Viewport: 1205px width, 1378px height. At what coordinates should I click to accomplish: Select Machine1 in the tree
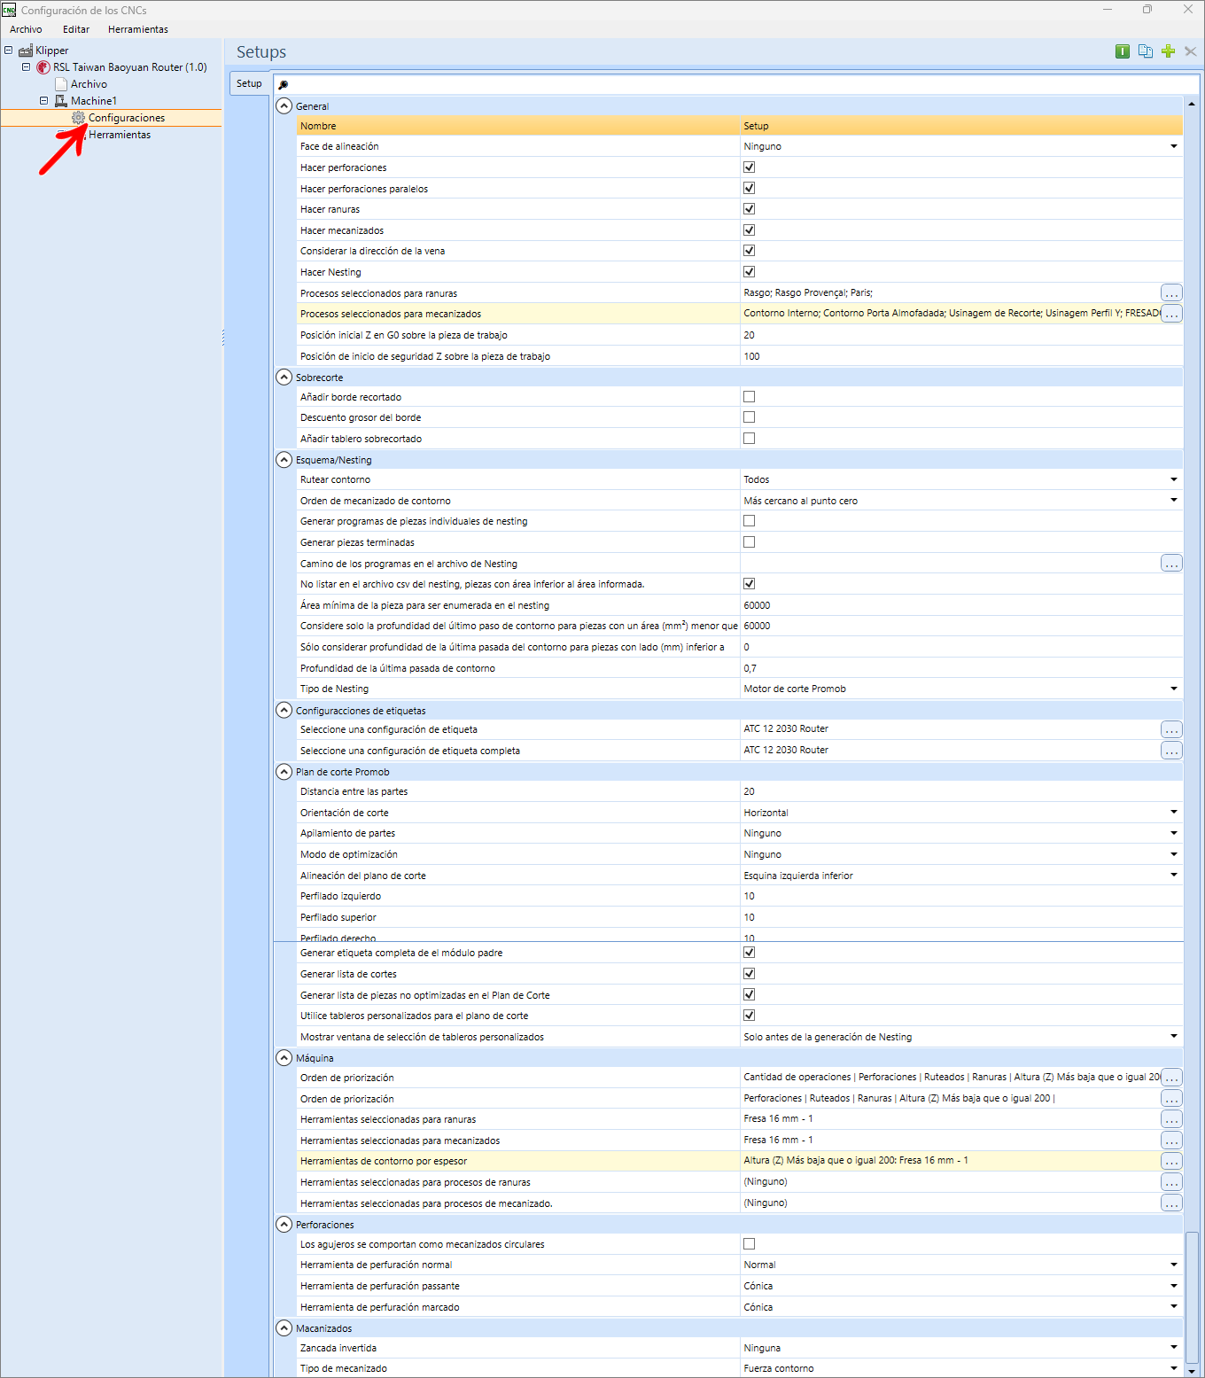[x=94, y=101]
